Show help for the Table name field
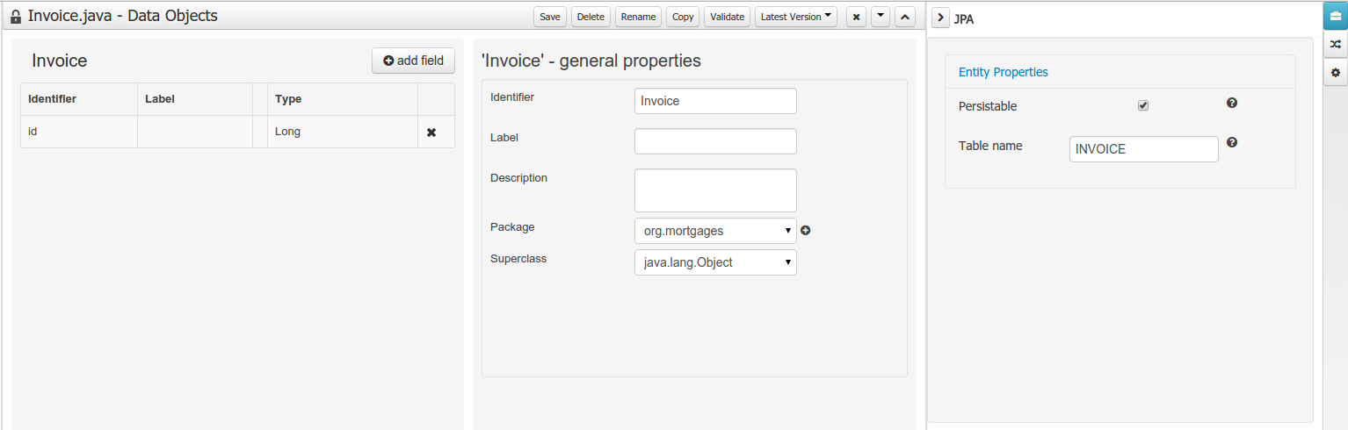The height and width of the screenshot is (430, 1348). point(1232,143)
